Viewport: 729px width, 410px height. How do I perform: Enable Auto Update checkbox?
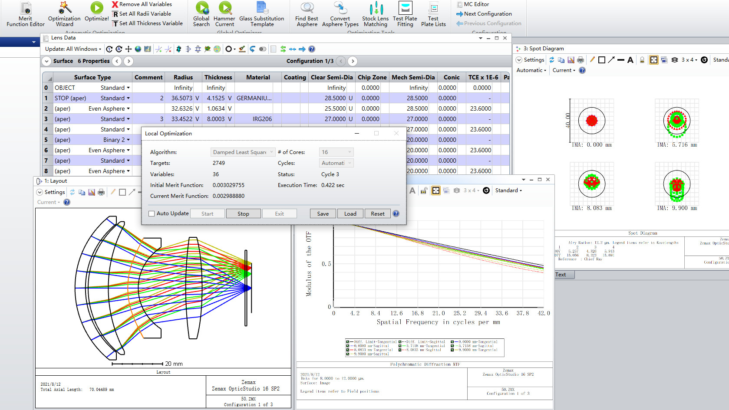[152, 213]
